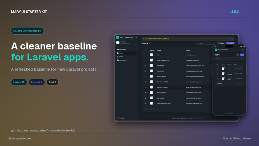The height and width of the screenshot is (146, 259).
Task: Click the search field on the phone
Action: click(x=229, y=59)
